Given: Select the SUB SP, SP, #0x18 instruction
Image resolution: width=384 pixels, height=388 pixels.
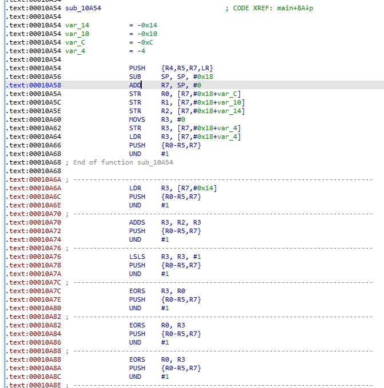Looking at the screenshot, I should point(135,77).
